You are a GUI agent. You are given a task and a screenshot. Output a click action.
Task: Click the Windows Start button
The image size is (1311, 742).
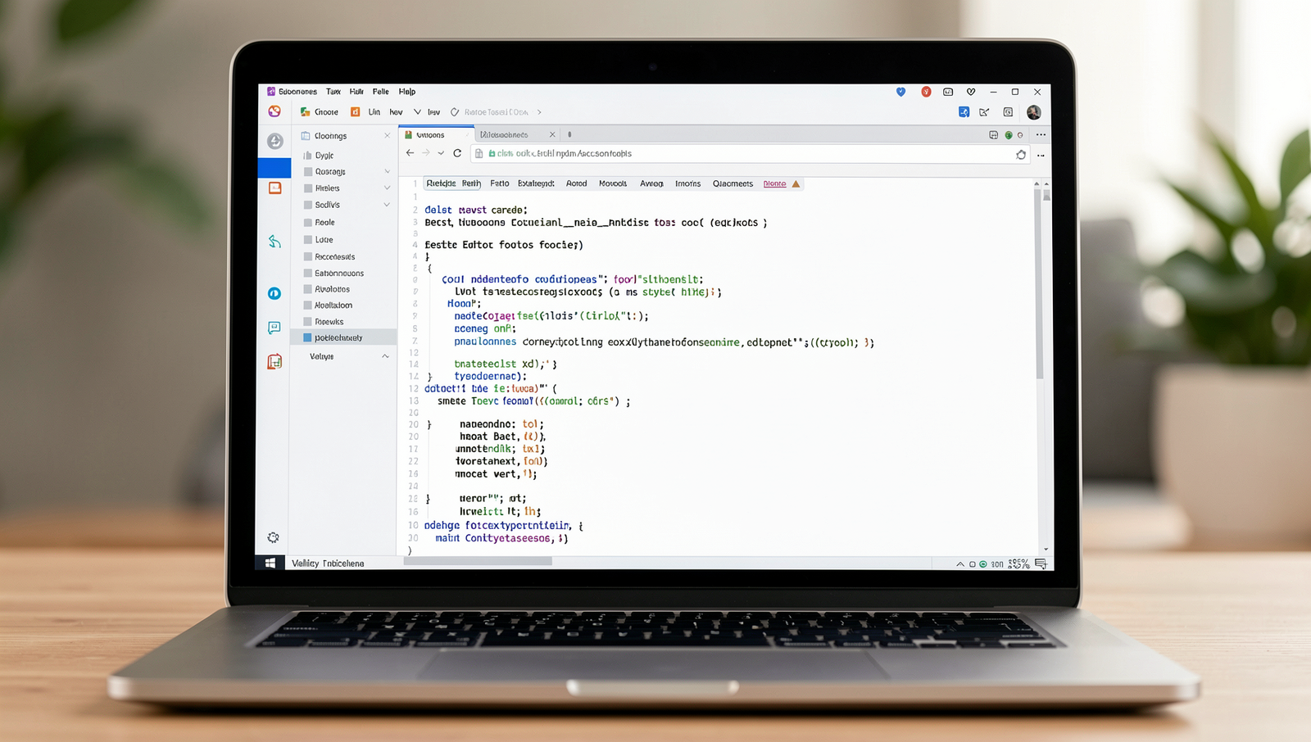click(x=270, y=563)
